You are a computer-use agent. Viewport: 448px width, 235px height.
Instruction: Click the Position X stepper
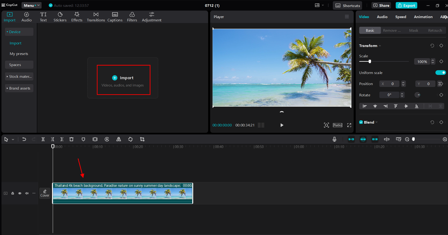pos(403,84)
